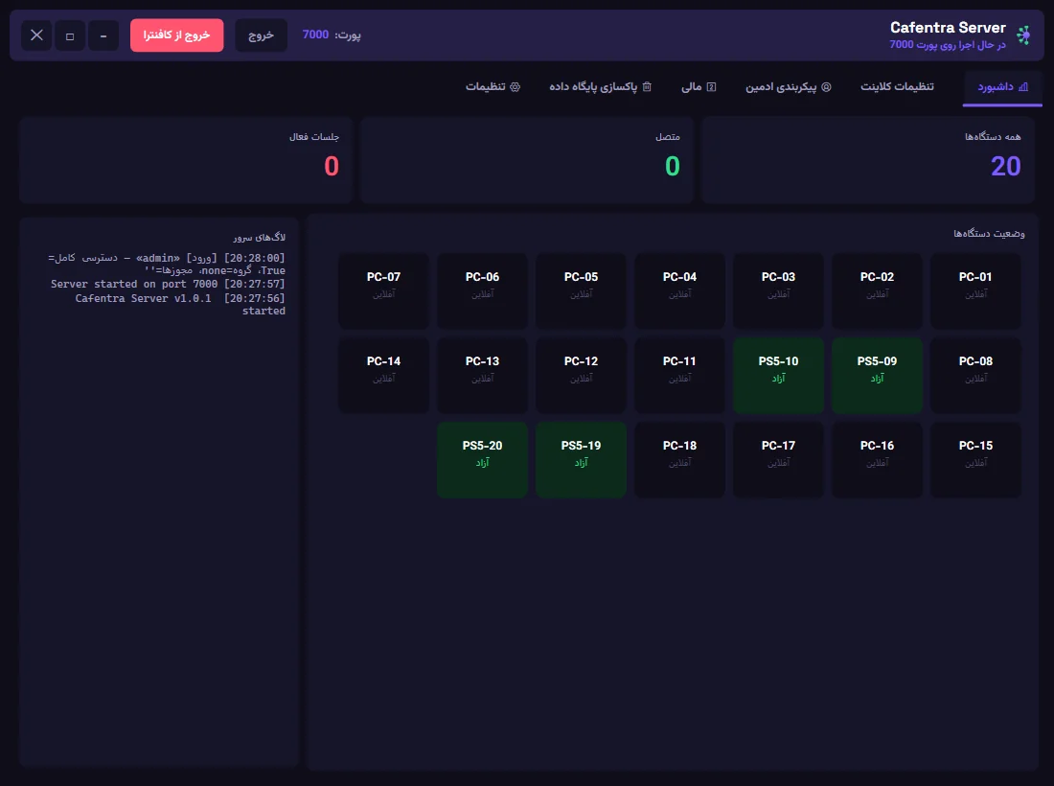
Task: Switch to the تنظیمات settings tab
Action: (x=493, y=86)
